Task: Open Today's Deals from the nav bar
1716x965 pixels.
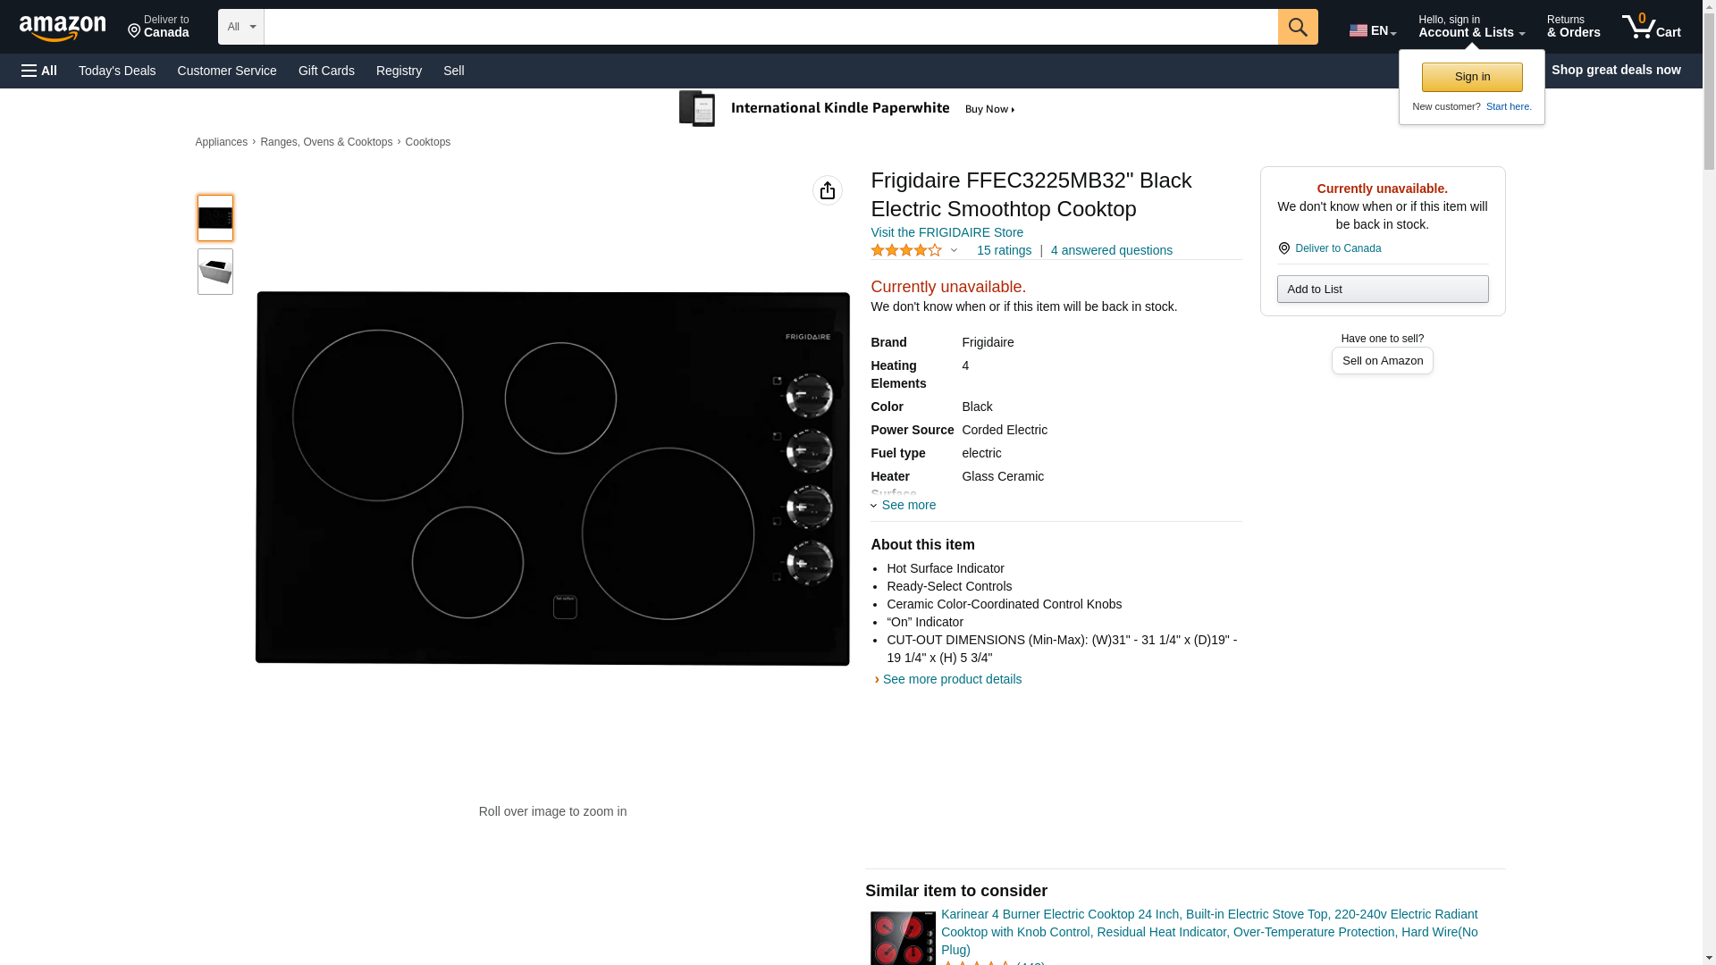Action: point(117,71)
